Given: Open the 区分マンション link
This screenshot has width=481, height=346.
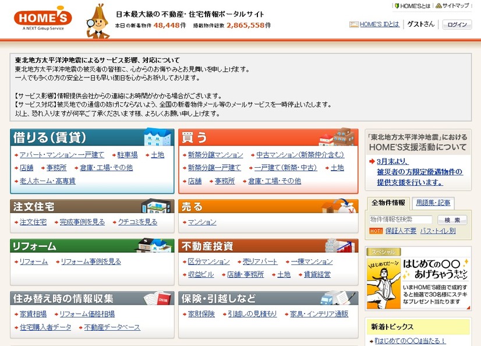Looking at the screenshot, I should point(208,262).
